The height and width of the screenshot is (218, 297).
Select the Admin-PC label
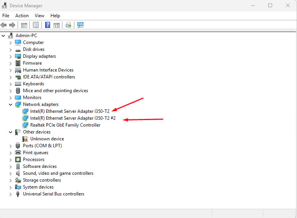click(26, 36)
